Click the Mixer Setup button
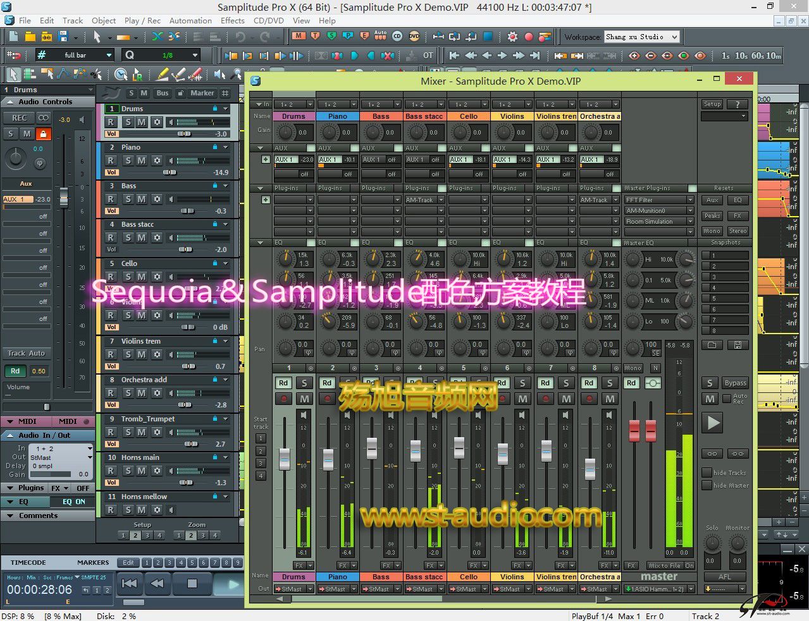809x621 pixels. pyautogui.click(x=712, y=104)
